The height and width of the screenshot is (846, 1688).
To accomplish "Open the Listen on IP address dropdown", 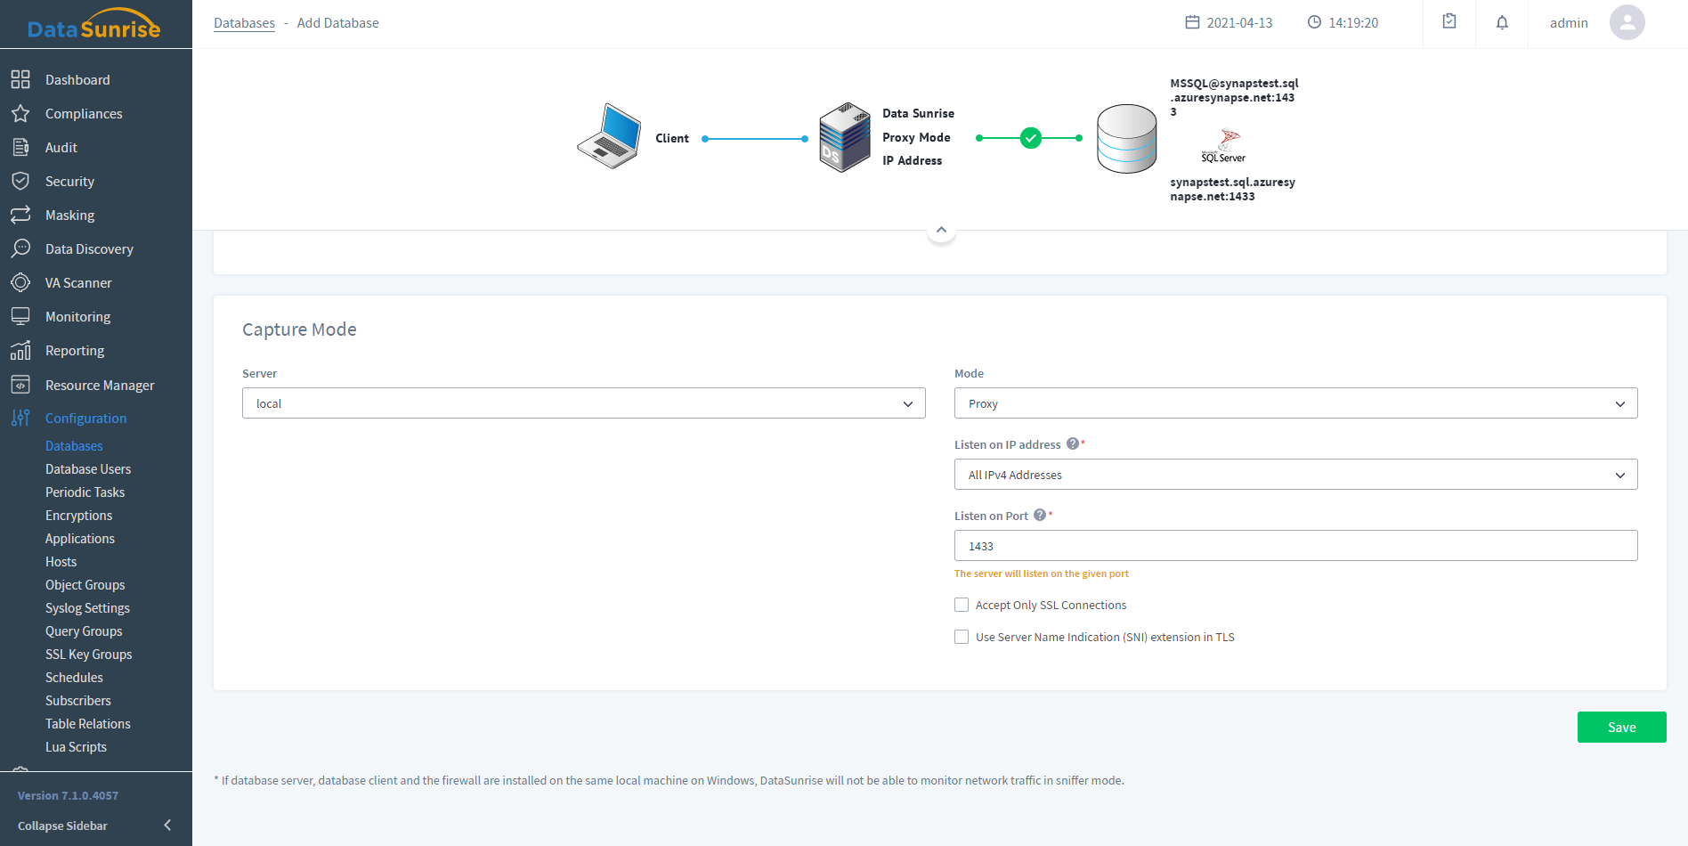I will coord(1295,475).
